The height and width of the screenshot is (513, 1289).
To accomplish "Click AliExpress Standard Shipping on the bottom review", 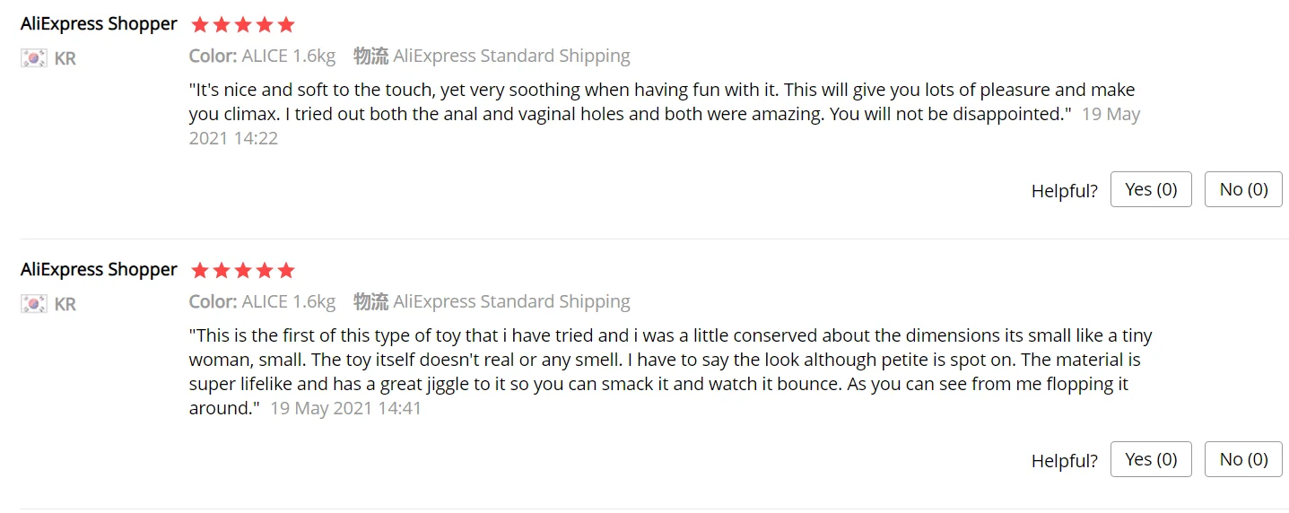I will (x=511, y=302).
